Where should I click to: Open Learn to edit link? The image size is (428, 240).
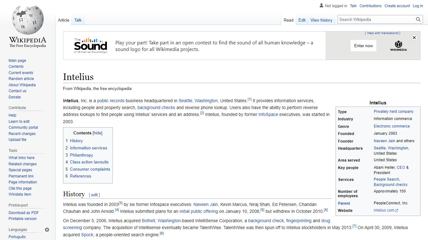tap(19, 122)
